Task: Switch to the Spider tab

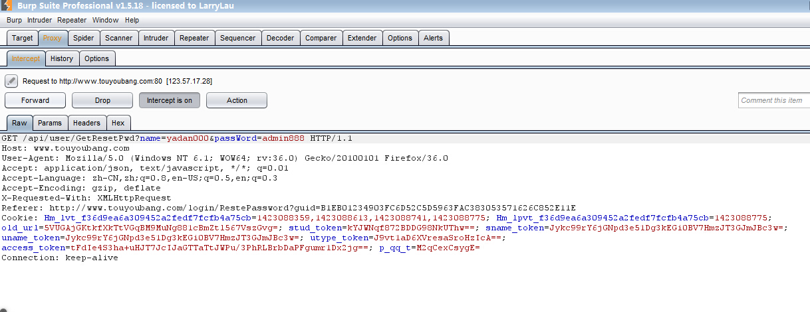Action: coord(84,38)
